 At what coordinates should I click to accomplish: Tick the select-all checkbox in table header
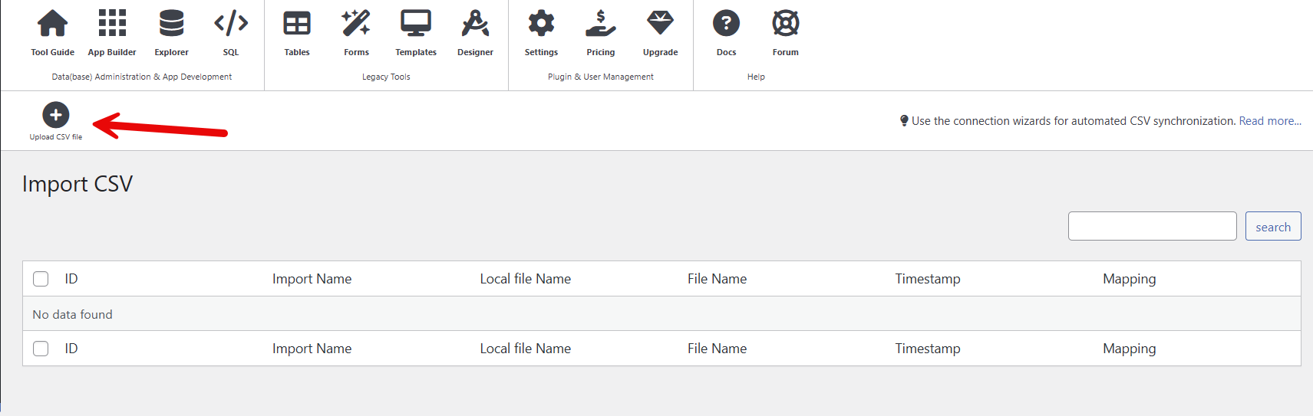41,279
